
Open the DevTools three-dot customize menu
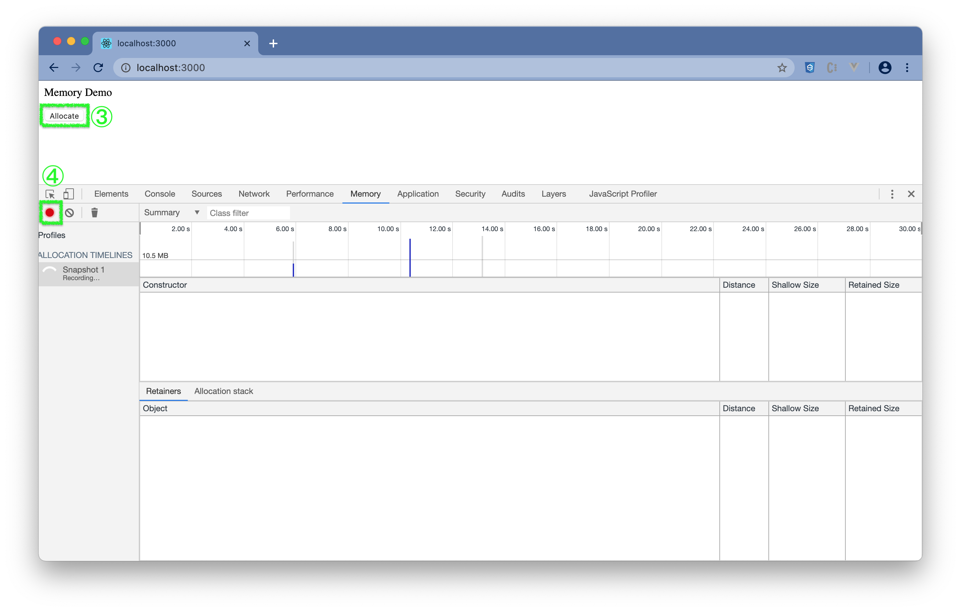(x=892, y=194)
